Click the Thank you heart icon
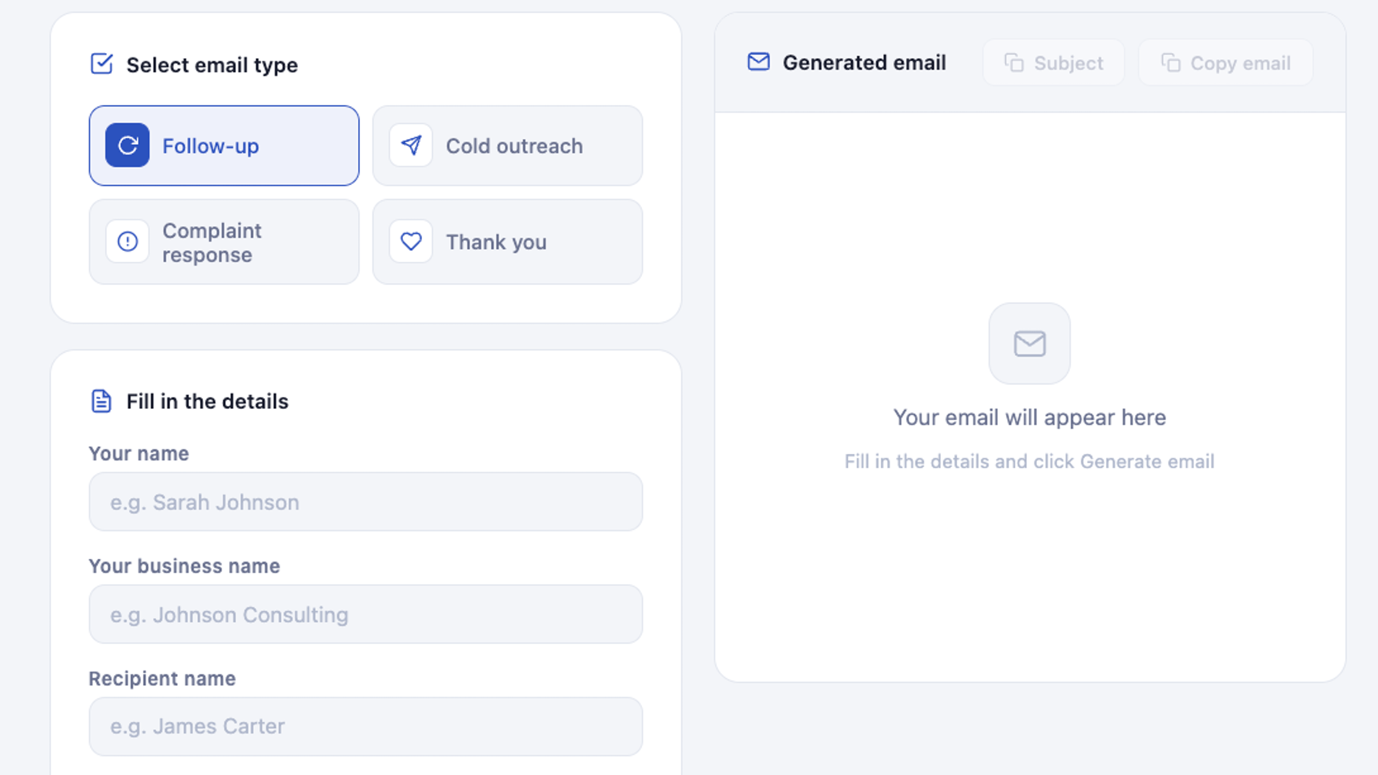Screen dimensions: 1378x775 pos(411,241)
